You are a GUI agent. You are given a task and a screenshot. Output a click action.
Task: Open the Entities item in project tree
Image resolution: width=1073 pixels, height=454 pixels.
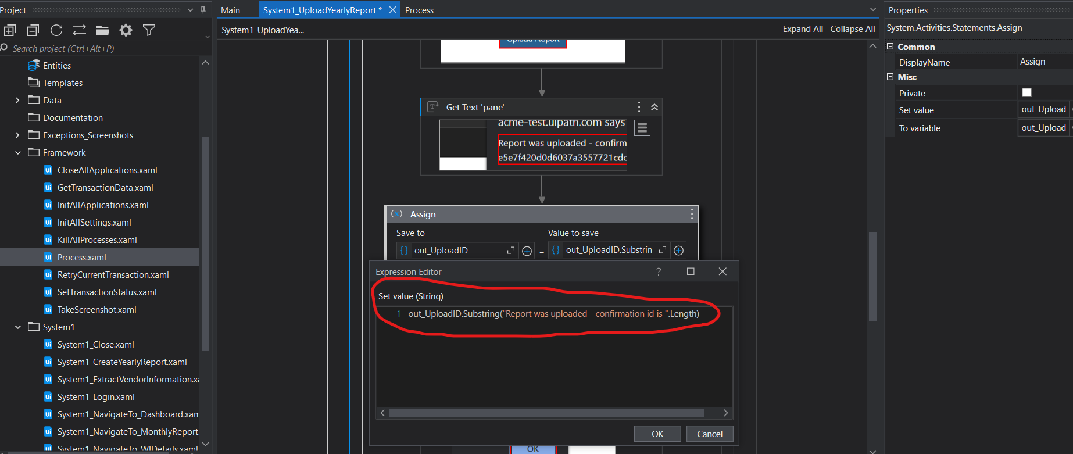coord(57,65)
